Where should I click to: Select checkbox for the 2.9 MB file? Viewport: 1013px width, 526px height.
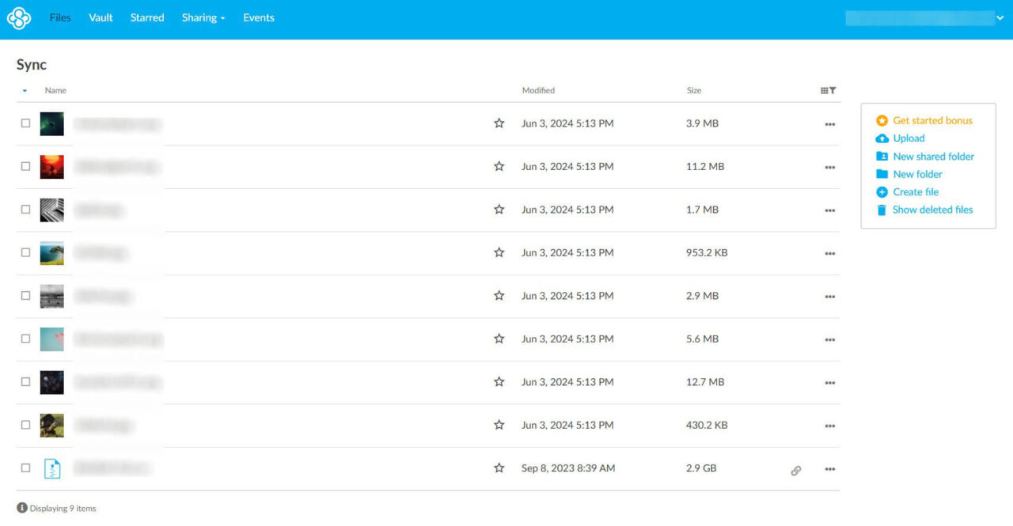pos(25,295)
